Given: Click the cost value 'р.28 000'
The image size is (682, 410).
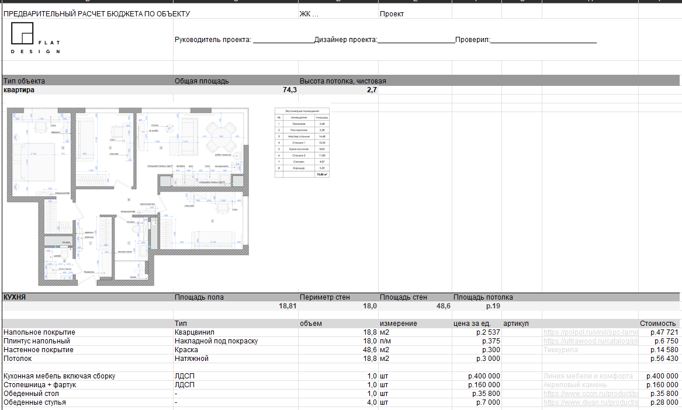Looking at the screenshot, I should [664, 402].
